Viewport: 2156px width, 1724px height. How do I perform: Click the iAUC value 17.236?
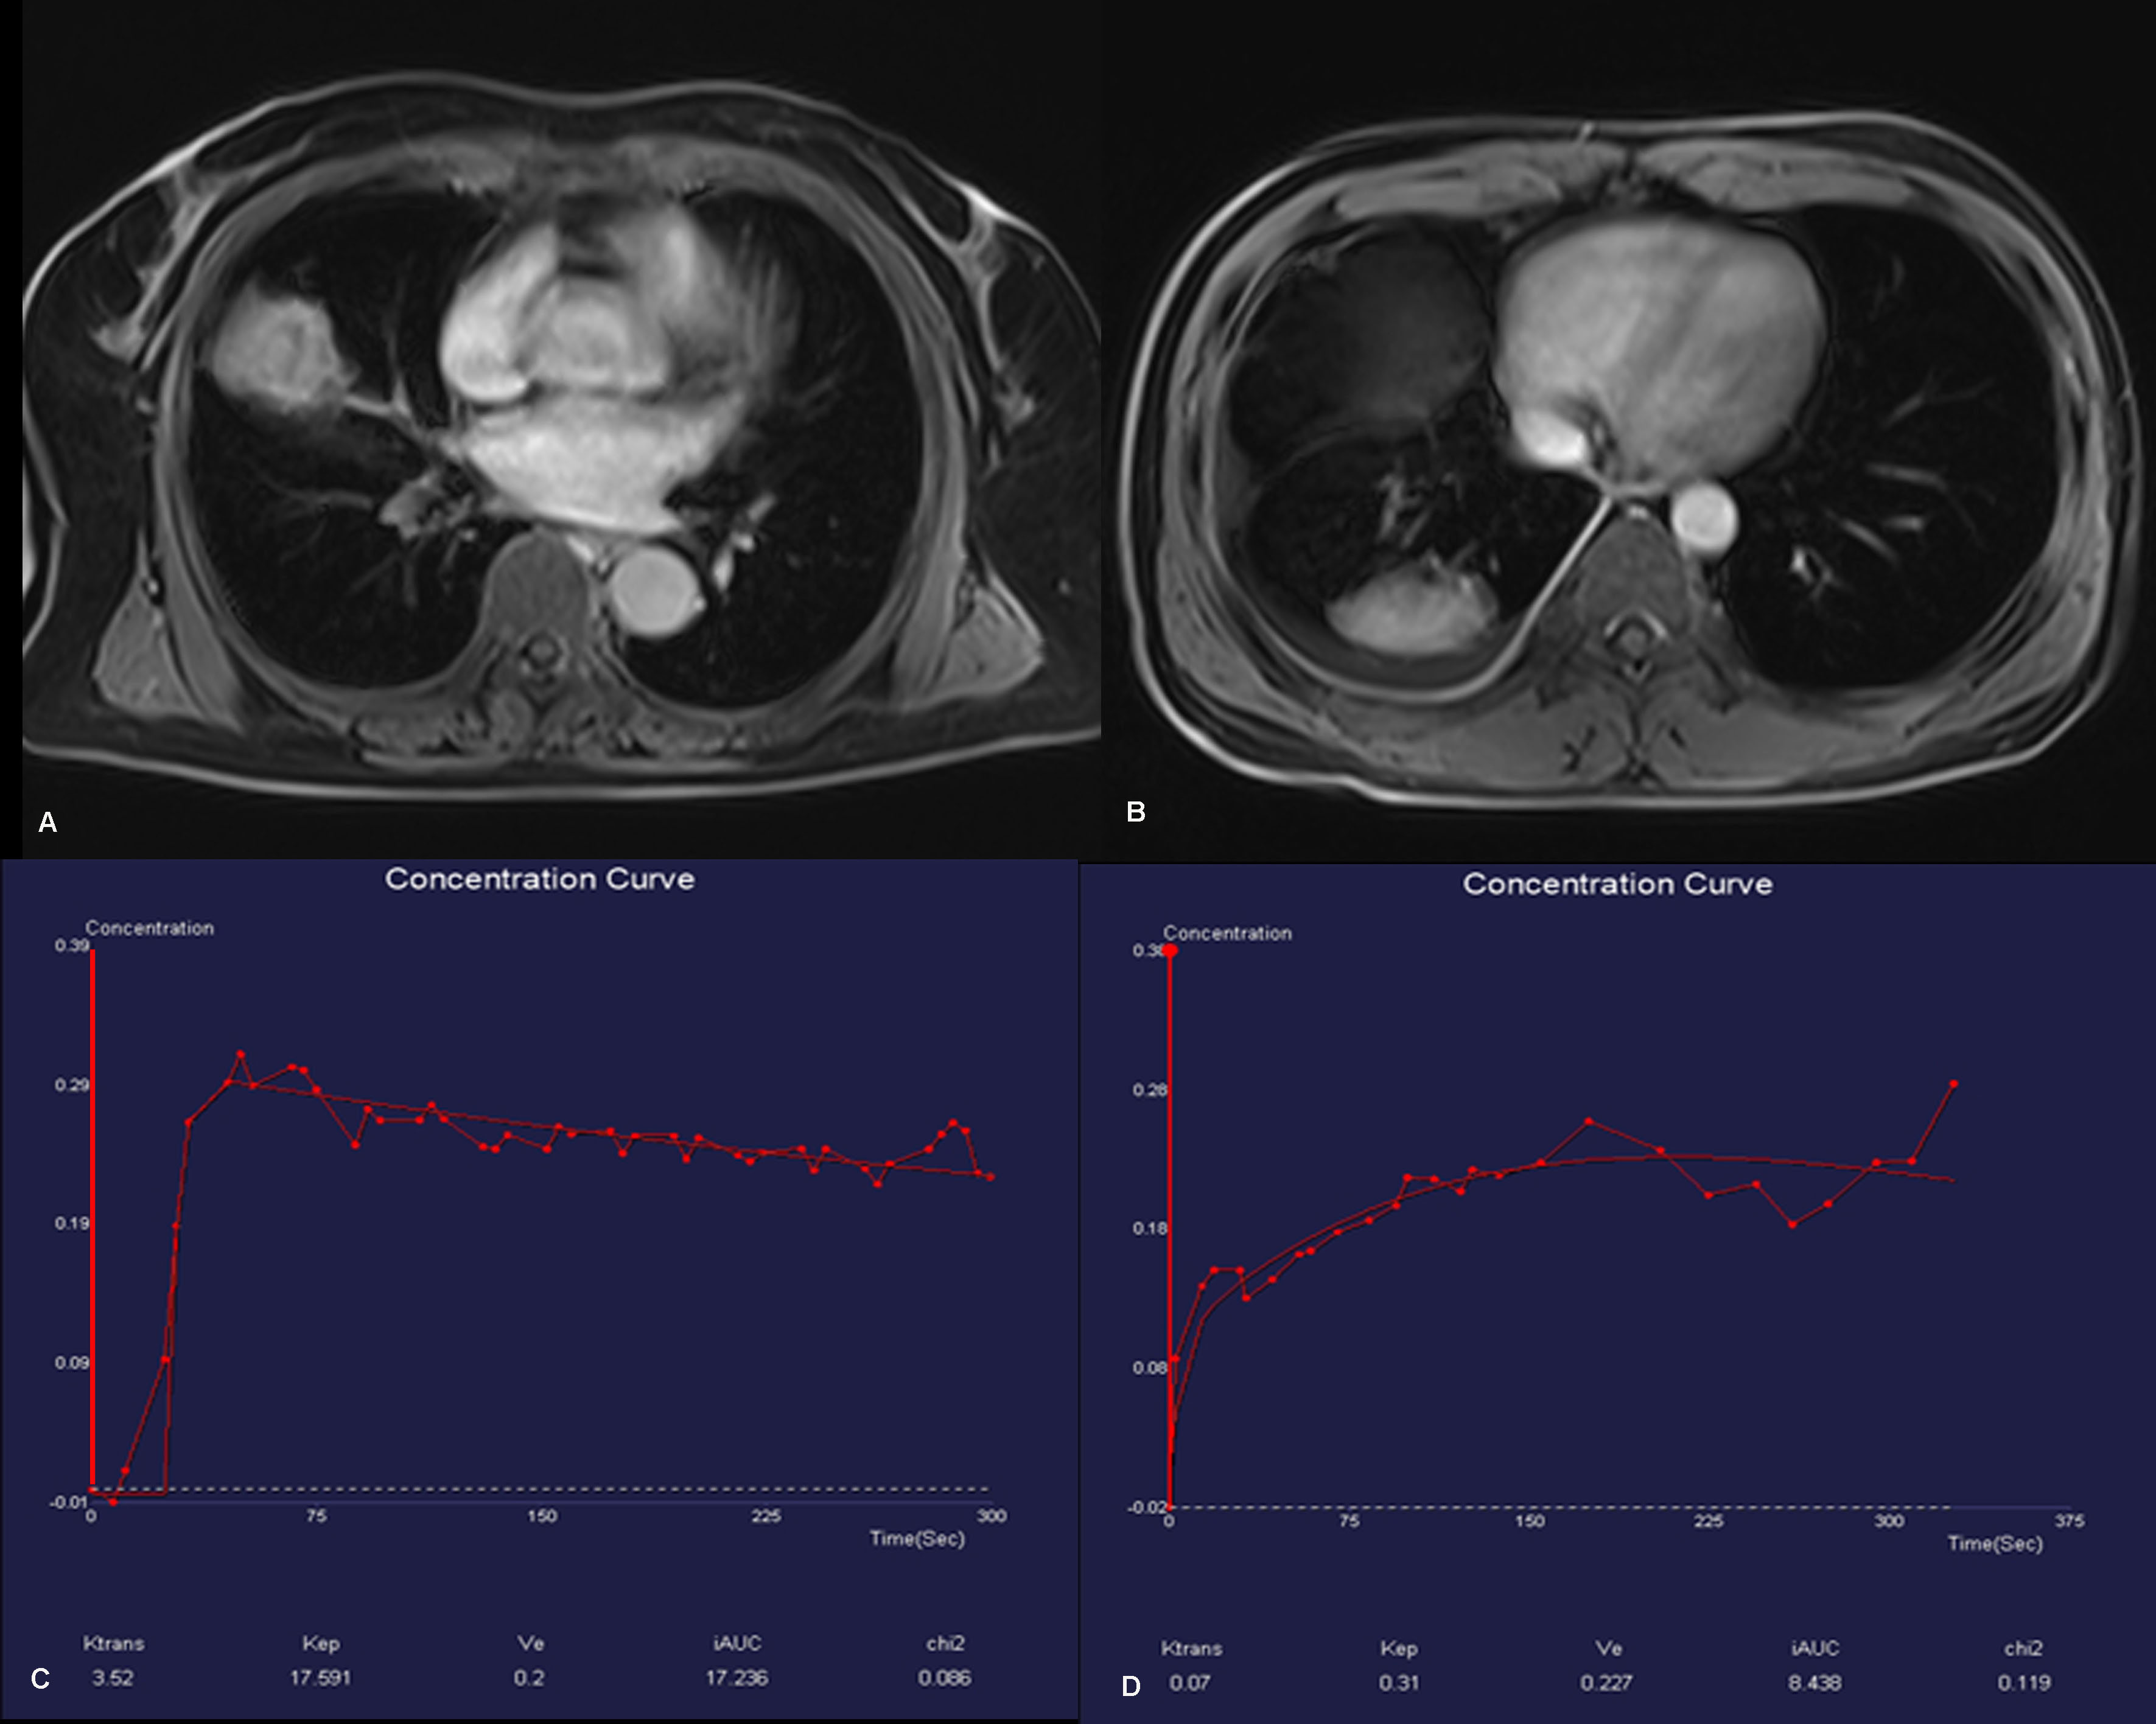point(737,1678)
